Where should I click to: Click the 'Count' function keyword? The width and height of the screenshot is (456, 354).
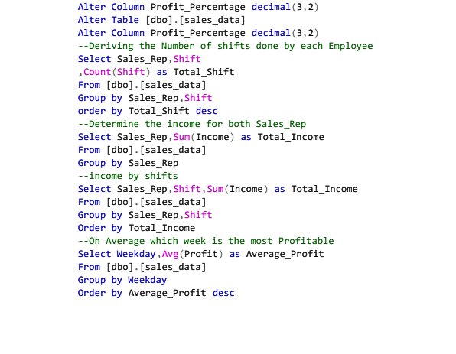97,72
